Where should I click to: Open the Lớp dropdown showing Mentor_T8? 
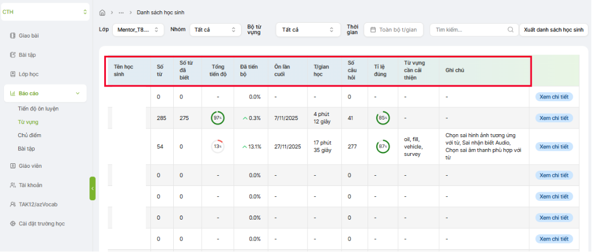click(x=138, y=30)
